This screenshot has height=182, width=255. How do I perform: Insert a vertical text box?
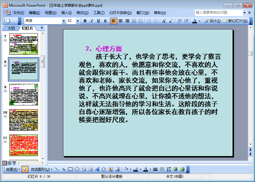click(90, 169)
